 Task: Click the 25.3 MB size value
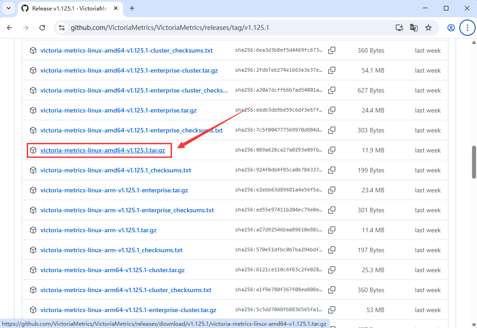coord(373,270)
